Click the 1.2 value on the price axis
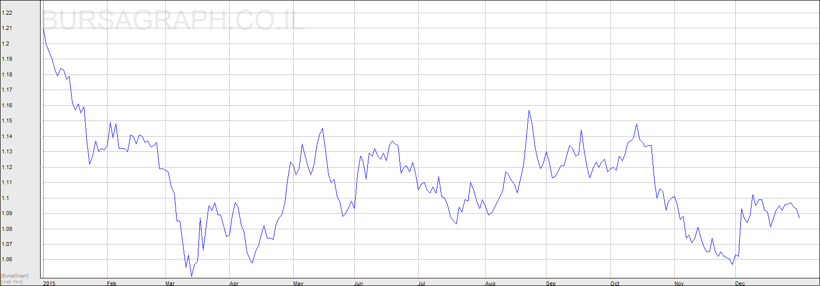Viewport: 820px width, 286px height. (6, 44)
